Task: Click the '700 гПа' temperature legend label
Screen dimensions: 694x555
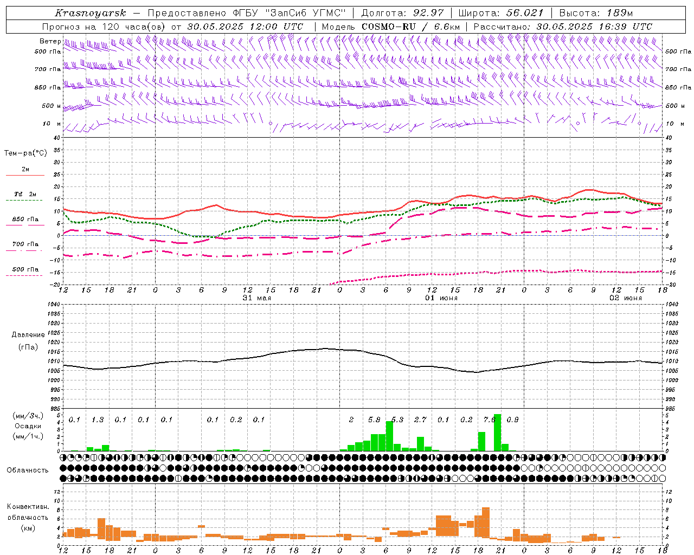Action: (25, 244)
